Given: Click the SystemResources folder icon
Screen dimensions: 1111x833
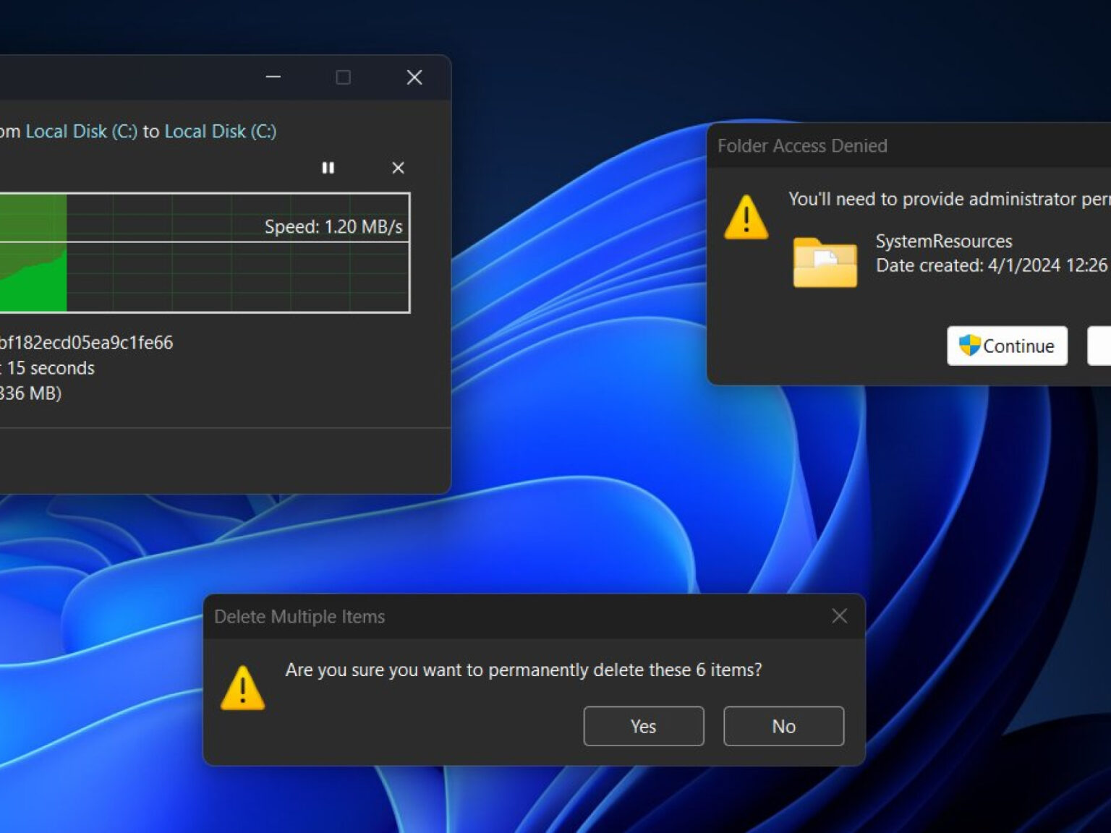Looking at the screenshot, I should coord(825,262).
